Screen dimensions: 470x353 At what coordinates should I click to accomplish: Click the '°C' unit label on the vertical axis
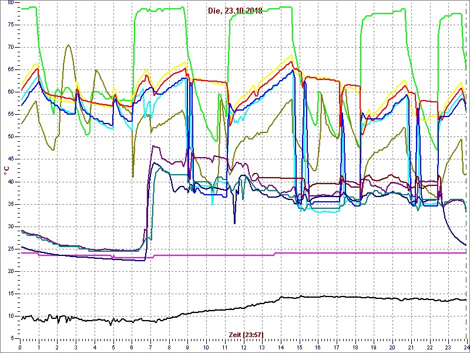tap(6, 171)
